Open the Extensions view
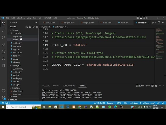The image size is (166, 125). (3, 52)
